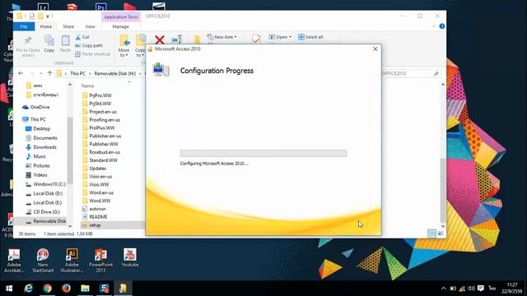Open Adobe Acrobat desktop shortcut

click(x=14, y=261)
